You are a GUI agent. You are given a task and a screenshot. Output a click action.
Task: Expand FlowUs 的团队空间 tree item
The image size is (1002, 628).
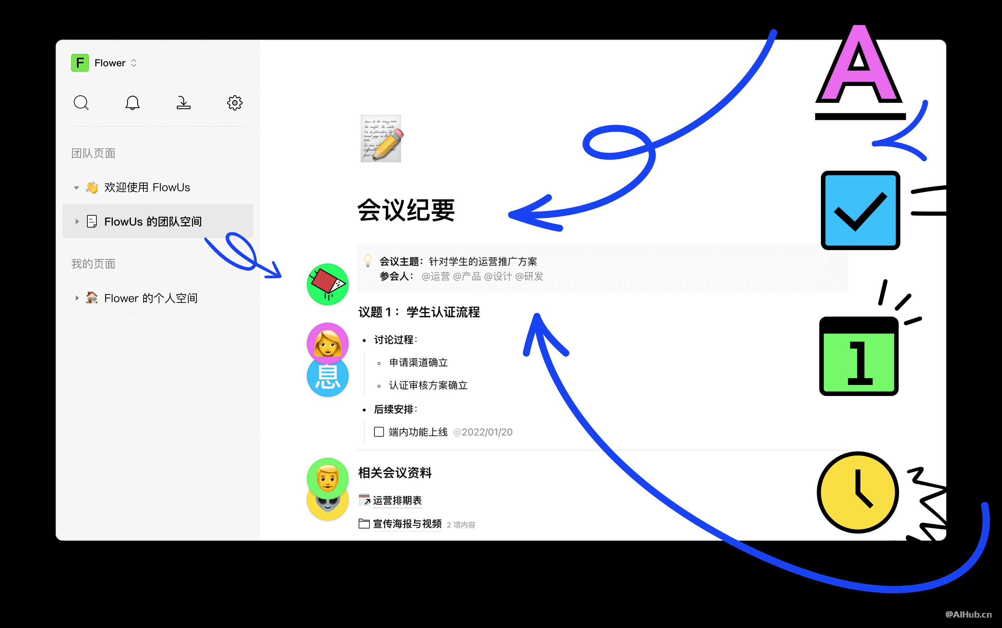(x=73, y=222)
